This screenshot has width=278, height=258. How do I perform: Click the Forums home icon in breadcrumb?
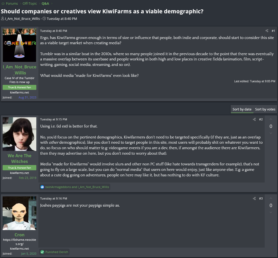pos(3,4)
